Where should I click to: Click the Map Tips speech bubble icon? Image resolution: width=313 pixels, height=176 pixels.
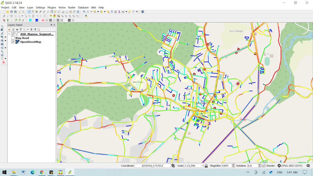click(130, 12)
